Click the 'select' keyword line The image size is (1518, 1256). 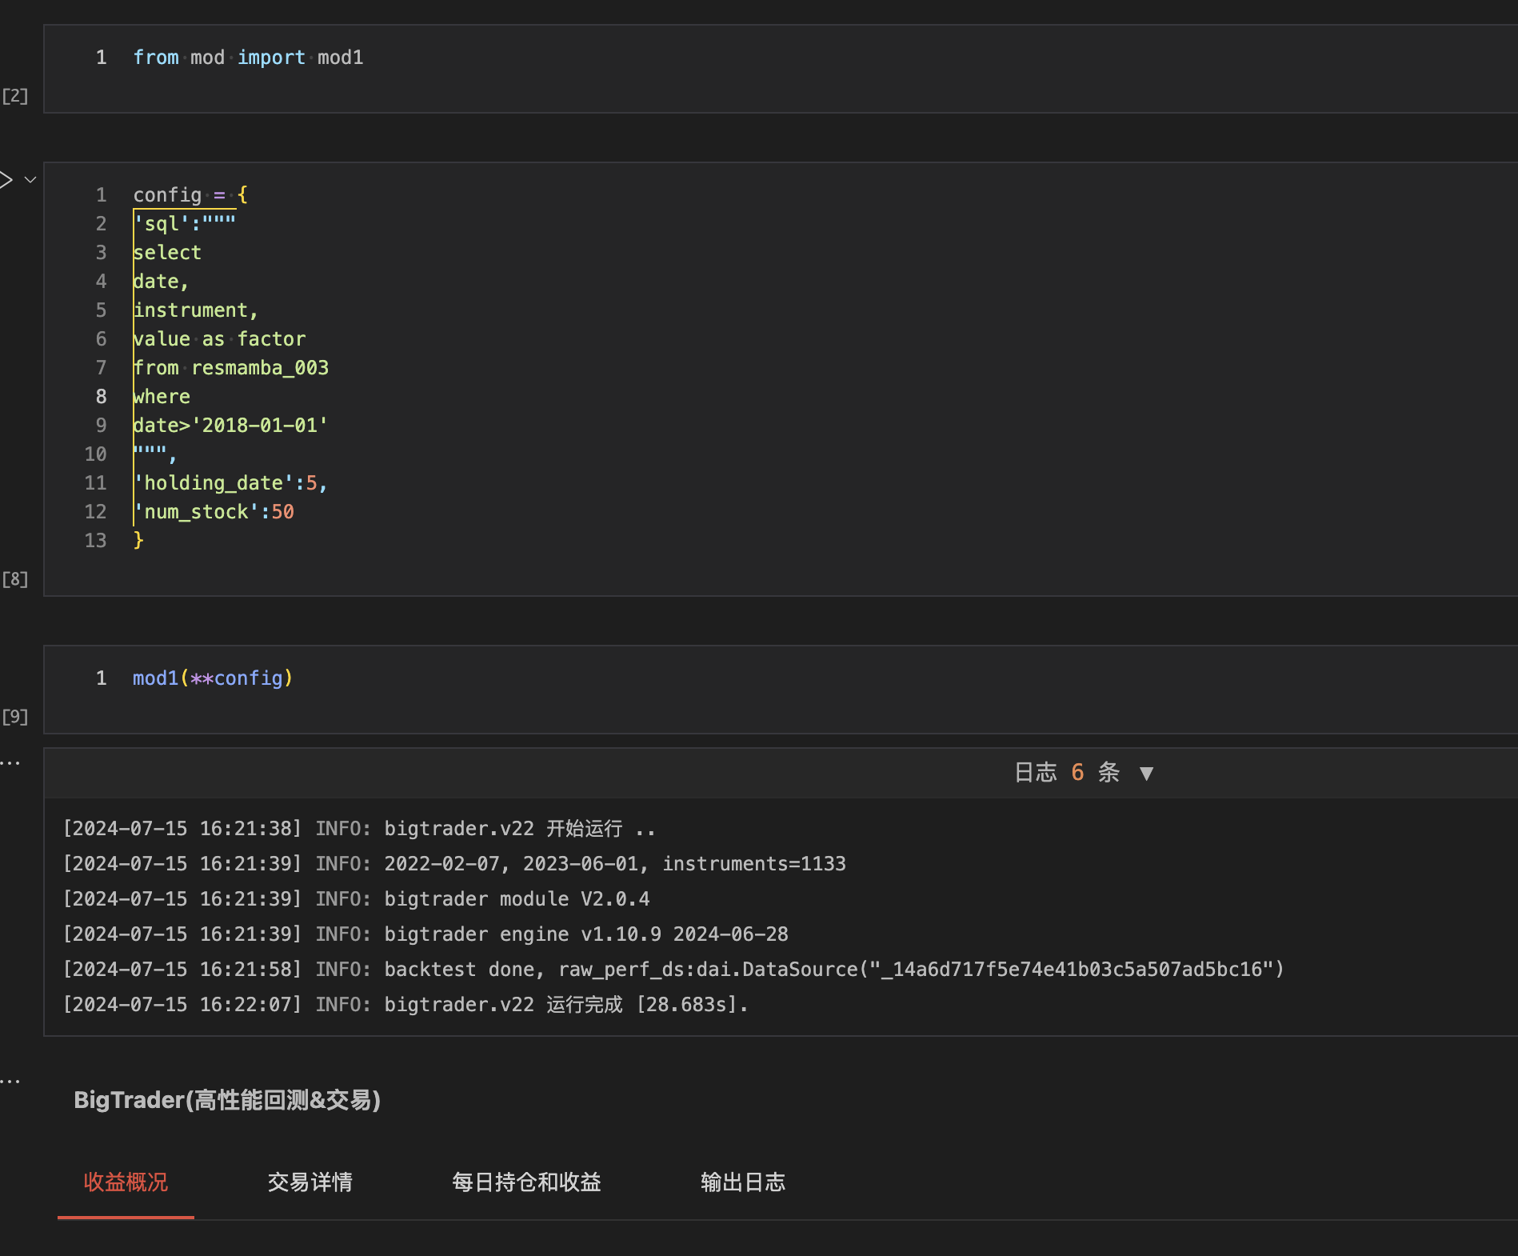click(167, 253)
